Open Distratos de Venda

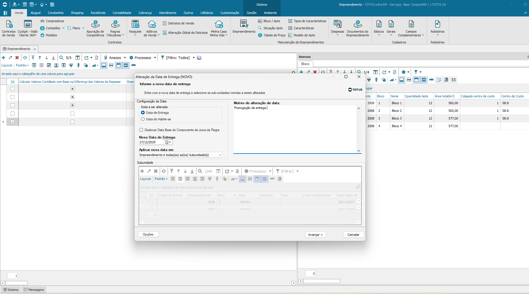coord(178,23)
